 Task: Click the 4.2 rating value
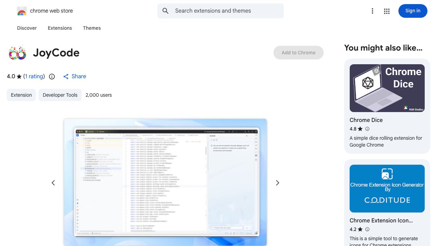pyautogui.click(x=353, y=229)
